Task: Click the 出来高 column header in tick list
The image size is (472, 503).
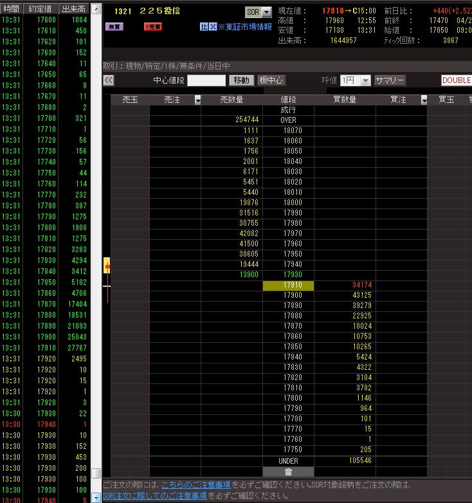Action: click(74, 8)
